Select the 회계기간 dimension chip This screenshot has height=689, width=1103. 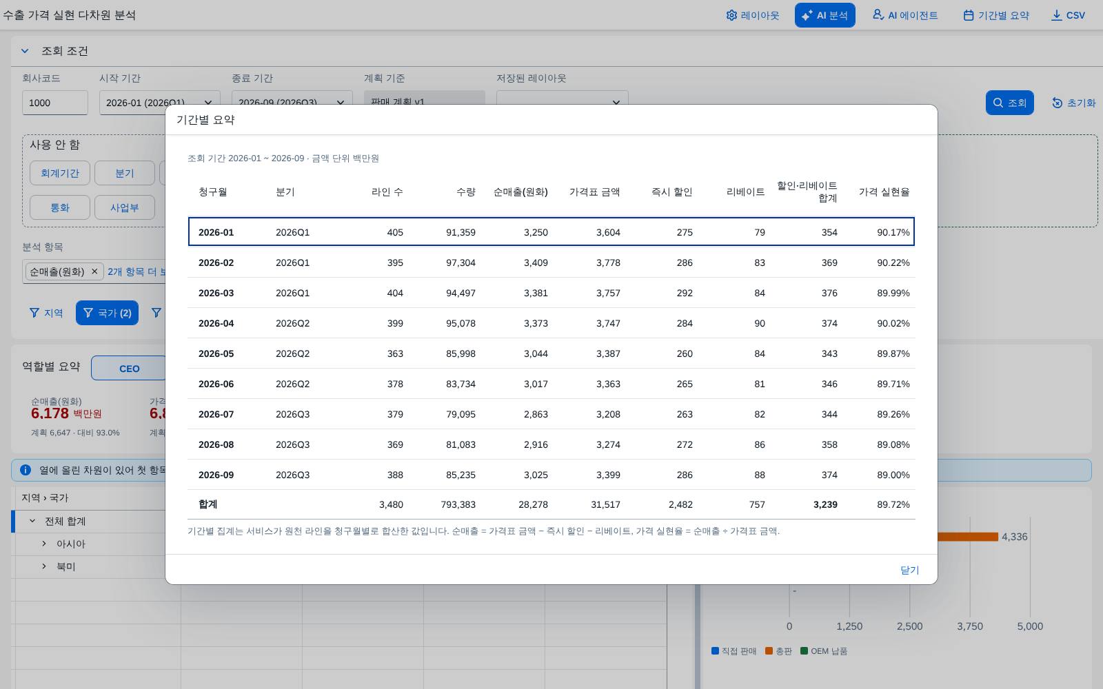[60, 173]
